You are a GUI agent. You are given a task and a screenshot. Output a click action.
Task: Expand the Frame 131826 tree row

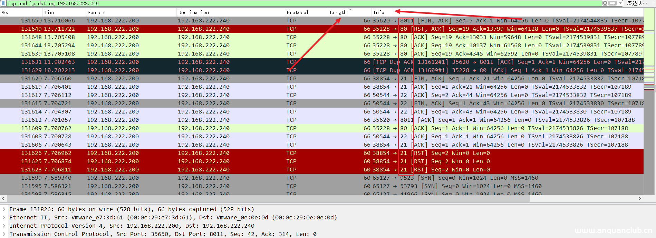(x=4, y=209)
